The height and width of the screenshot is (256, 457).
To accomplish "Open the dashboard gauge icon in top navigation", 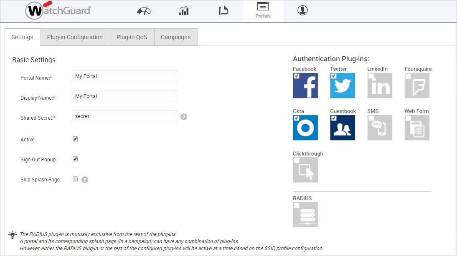I will click(x=144, y=10).
